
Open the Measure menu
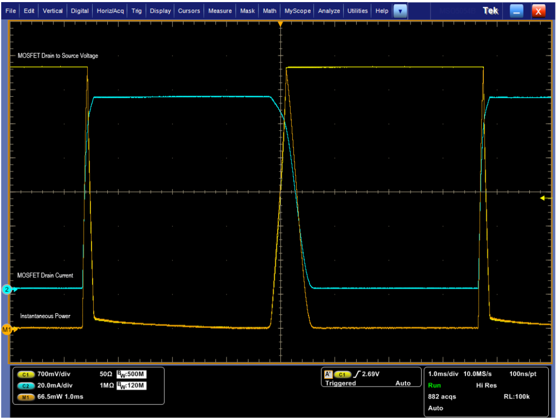(220, 10)
